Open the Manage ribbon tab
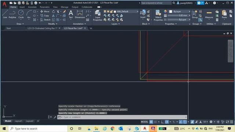 click(65, 7)
